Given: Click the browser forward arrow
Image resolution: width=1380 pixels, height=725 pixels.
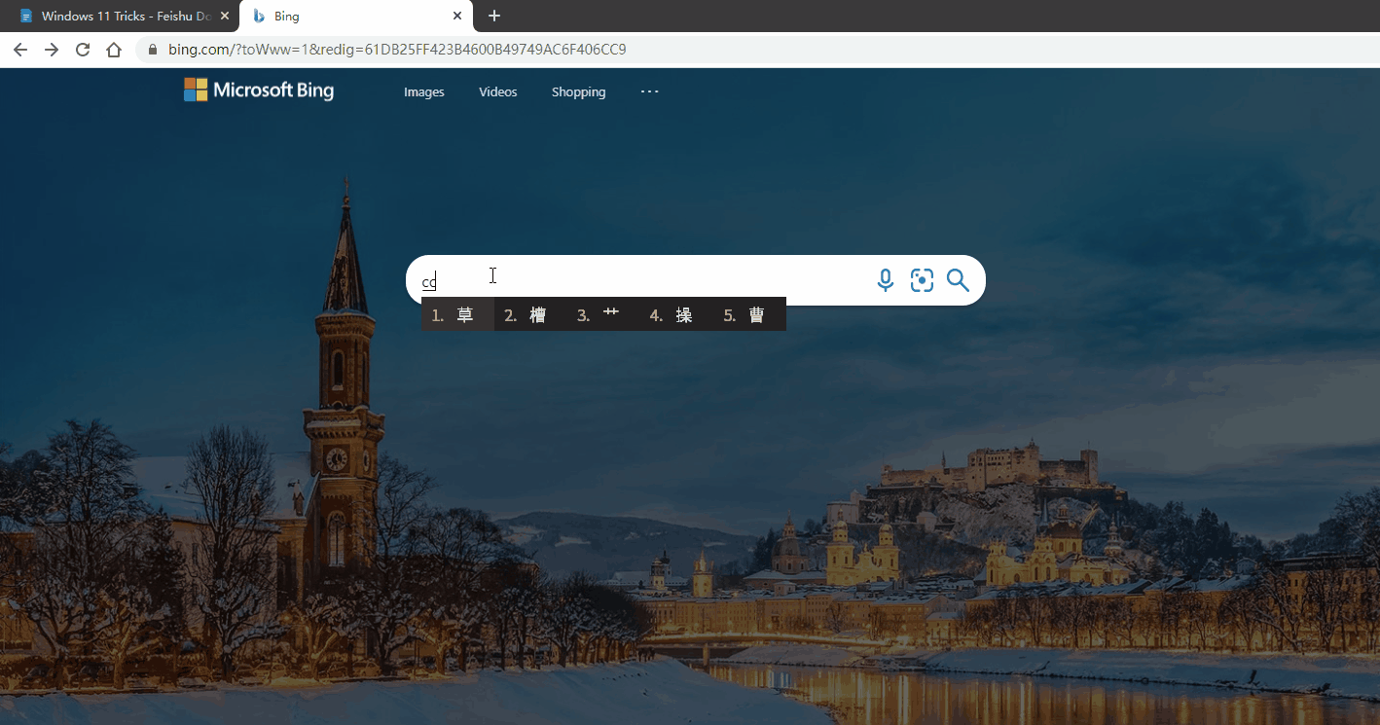Looking at the screenshot, I should [52, 50].
